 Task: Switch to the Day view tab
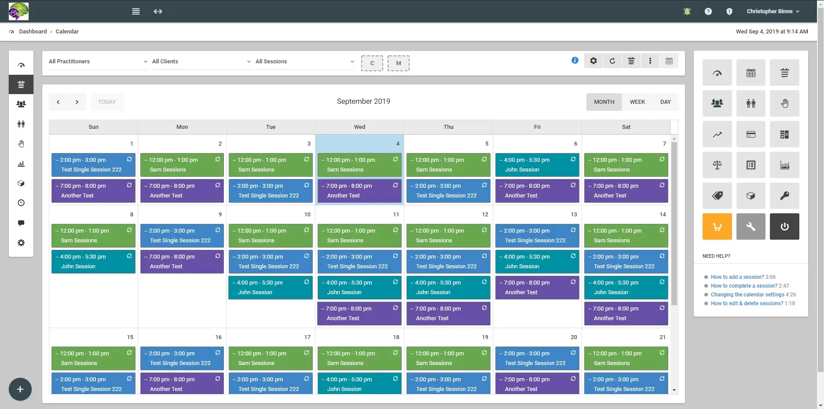[x=665, y=102]
